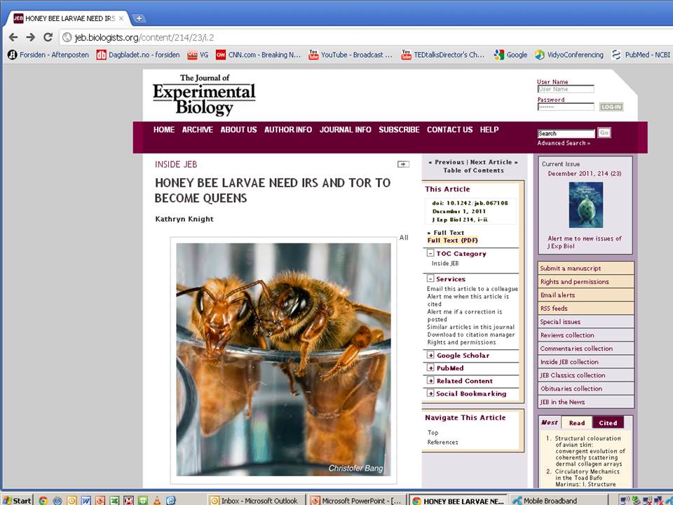This screenshot has height=505, width=673.
Task: Click the browser reload icon
Action: point(48,37)
